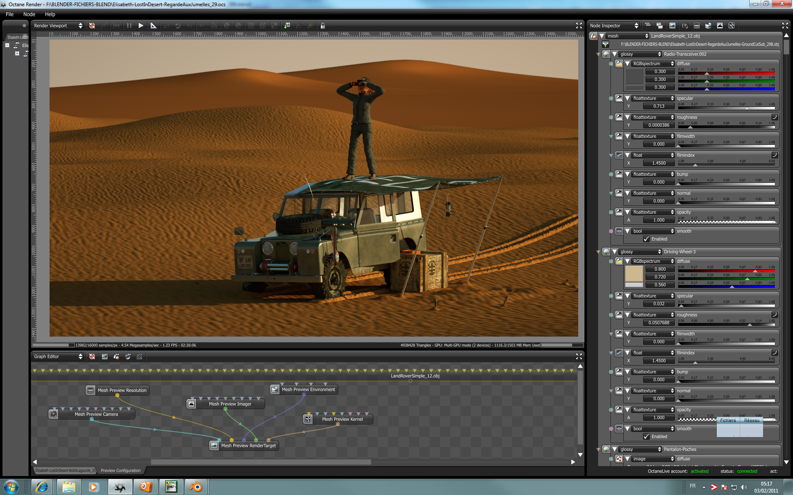Click the Driving-Wheel-3 diffuse color swatch
793x495 pixels.
pyautogui.click(x=634, y=273)
